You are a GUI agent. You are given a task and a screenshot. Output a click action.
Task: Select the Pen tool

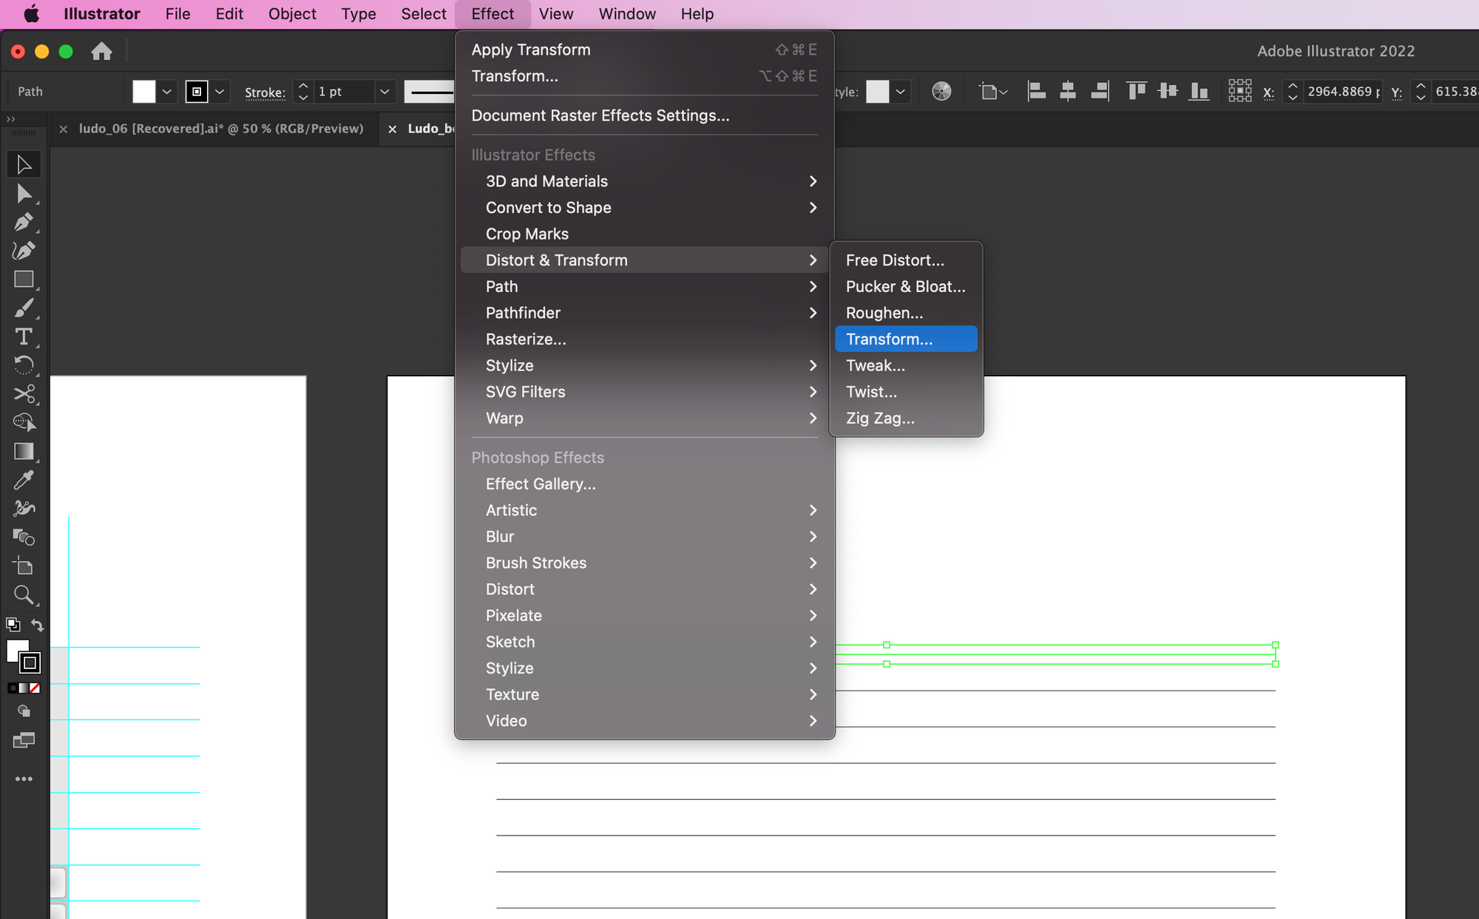(24, 223)
